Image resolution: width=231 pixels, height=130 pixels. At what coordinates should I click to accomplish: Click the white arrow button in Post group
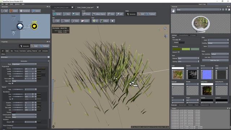pyautogui.click(x=112, y=21)
